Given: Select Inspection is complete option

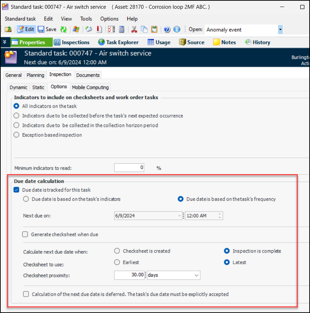Looking at the screenshot, I should click(x=227, y=251).
